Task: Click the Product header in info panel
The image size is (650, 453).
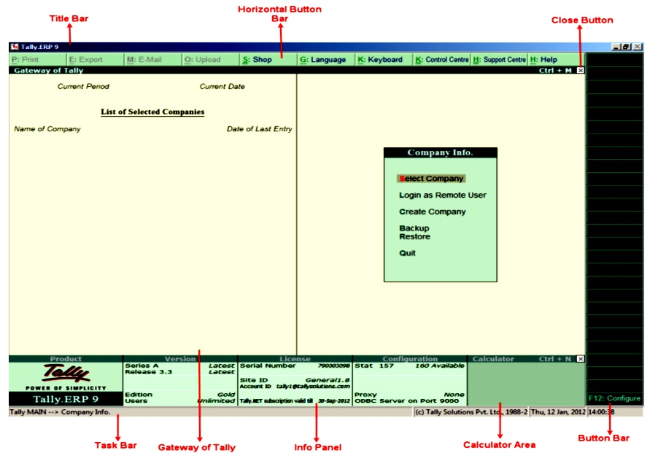Action: coord(66,359)
